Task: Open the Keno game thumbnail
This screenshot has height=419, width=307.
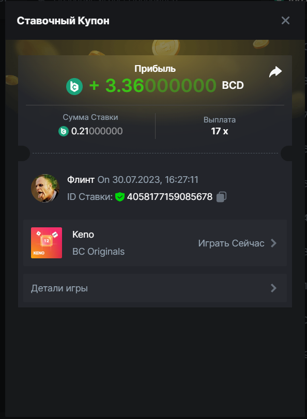Action: 47,243
